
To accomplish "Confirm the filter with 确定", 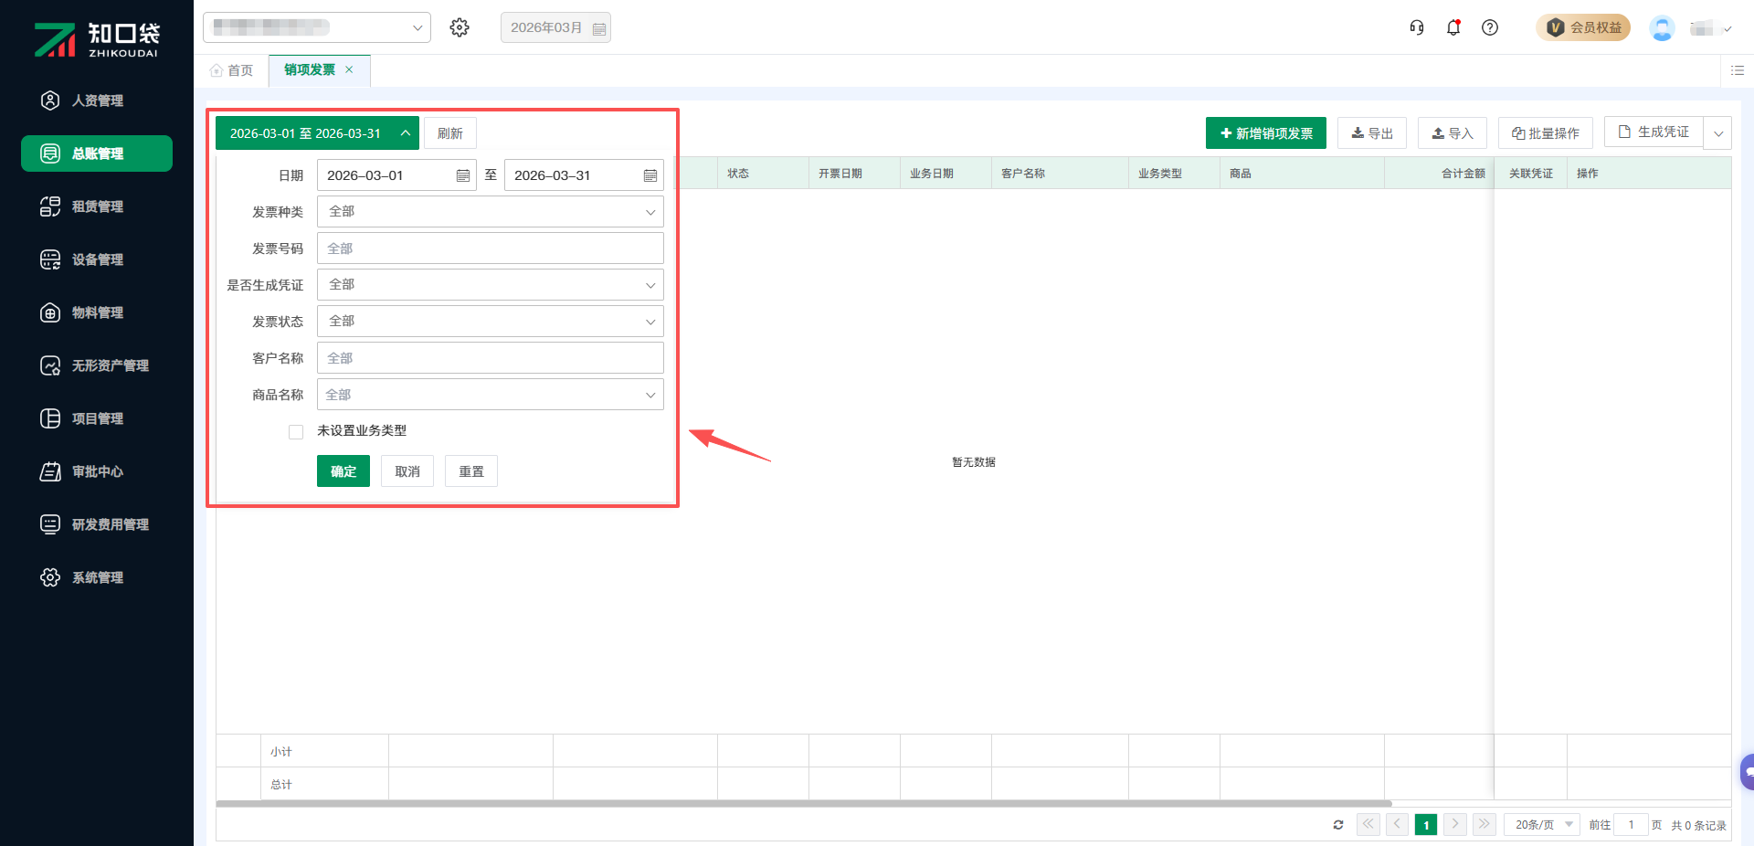I will coord(343,471).
